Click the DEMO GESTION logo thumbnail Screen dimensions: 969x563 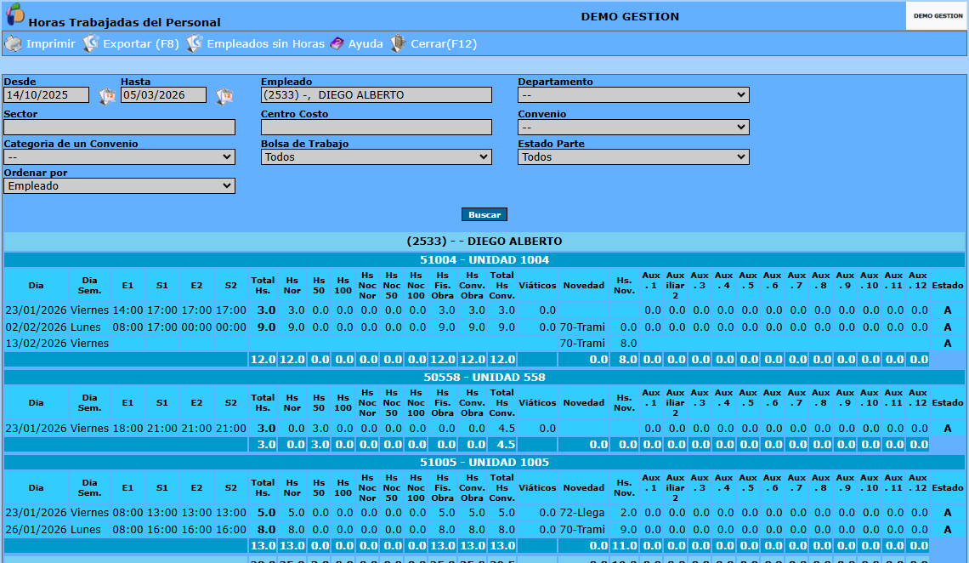[937, 15]
